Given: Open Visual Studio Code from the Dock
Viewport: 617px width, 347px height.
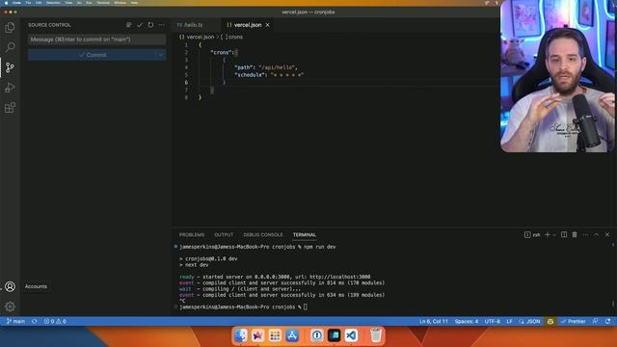Looking at the screenshot, I should point(351,335).
